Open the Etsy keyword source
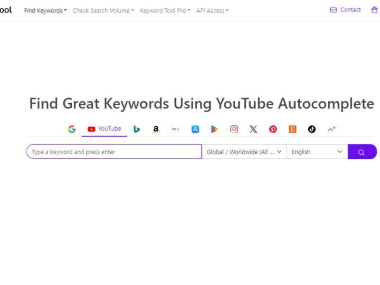This screenshot has height=285, width=380. click(x=292, y=129)
